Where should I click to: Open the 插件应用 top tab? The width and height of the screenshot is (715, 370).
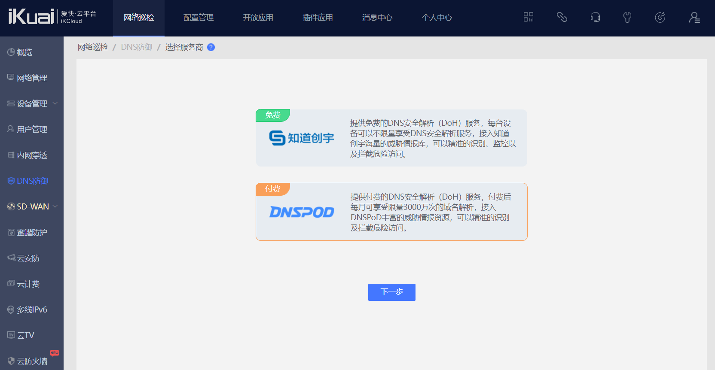318,18
